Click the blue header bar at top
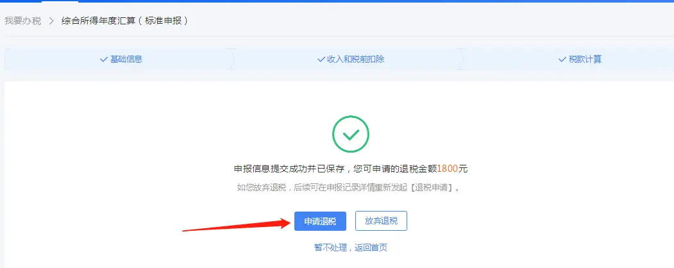 tap(337, 1)
